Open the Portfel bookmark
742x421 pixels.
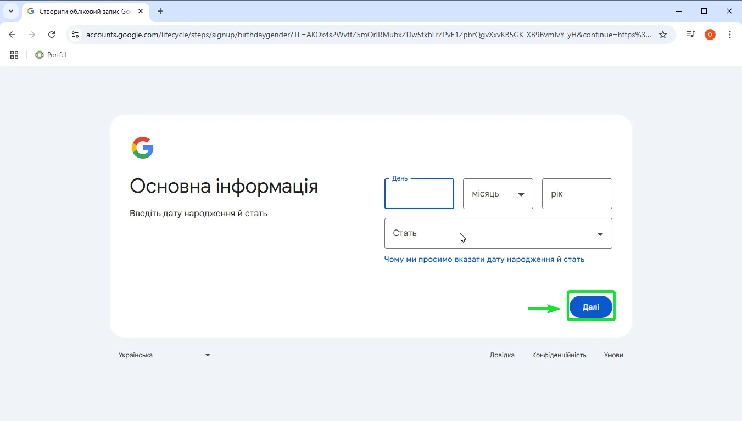(x=51, y=55)
